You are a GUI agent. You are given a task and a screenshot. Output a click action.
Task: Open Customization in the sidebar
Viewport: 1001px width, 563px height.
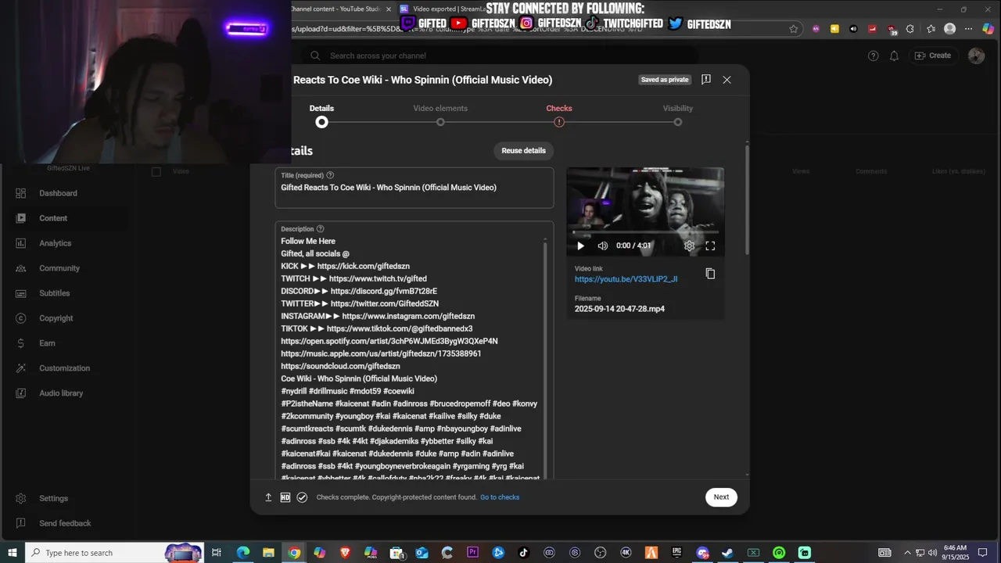click(66, 368)
